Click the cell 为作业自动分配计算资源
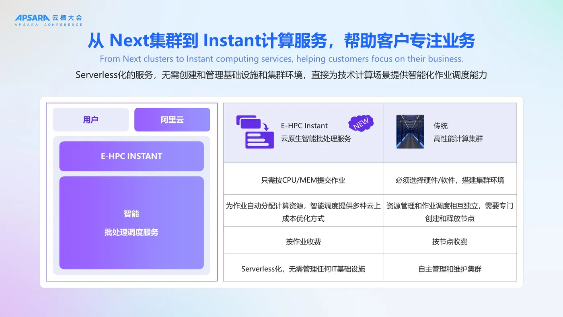The width and height of the screenshot is (563, 317). 303,211
